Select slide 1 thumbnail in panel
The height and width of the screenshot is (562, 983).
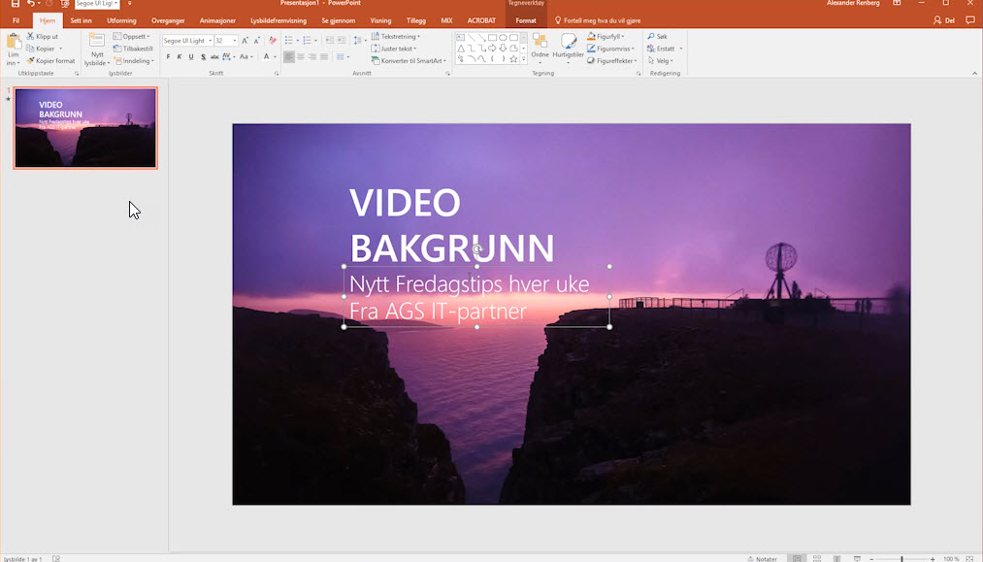(85, 128)
